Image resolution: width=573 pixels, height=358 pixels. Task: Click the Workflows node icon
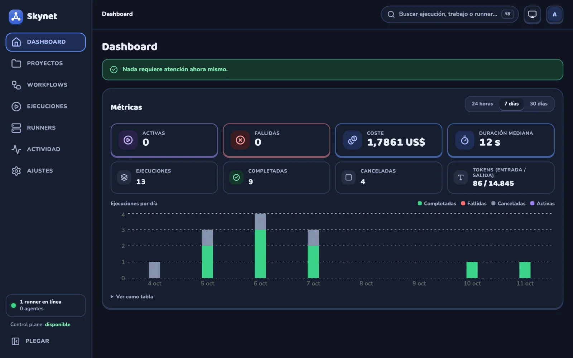tap(16, 85)
